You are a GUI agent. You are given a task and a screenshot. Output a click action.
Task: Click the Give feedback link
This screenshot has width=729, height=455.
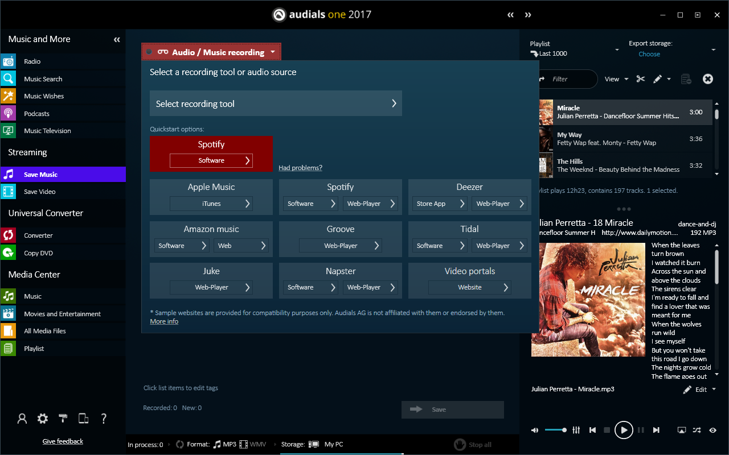click(63, 441)
